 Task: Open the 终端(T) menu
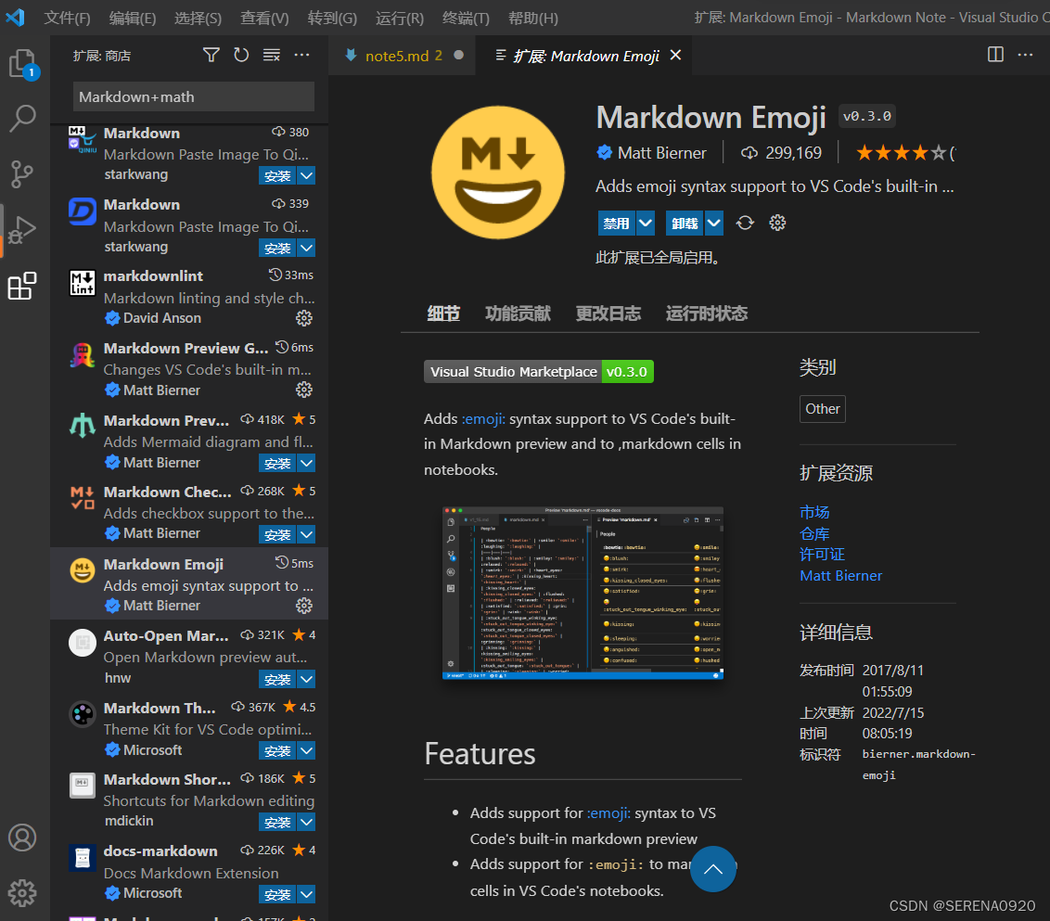click(466, 18)
